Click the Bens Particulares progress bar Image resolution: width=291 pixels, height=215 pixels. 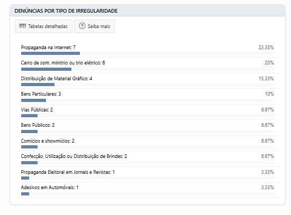pos(33,100)
